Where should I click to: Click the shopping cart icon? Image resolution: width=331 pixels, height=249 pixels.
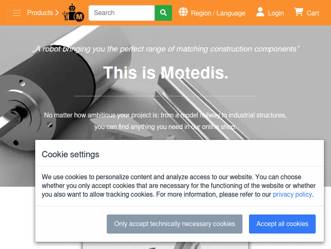click(299, 12)
